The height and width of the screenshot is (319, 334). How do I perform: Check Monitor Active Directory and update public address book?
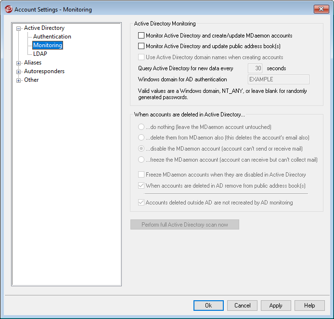(141, 46)
